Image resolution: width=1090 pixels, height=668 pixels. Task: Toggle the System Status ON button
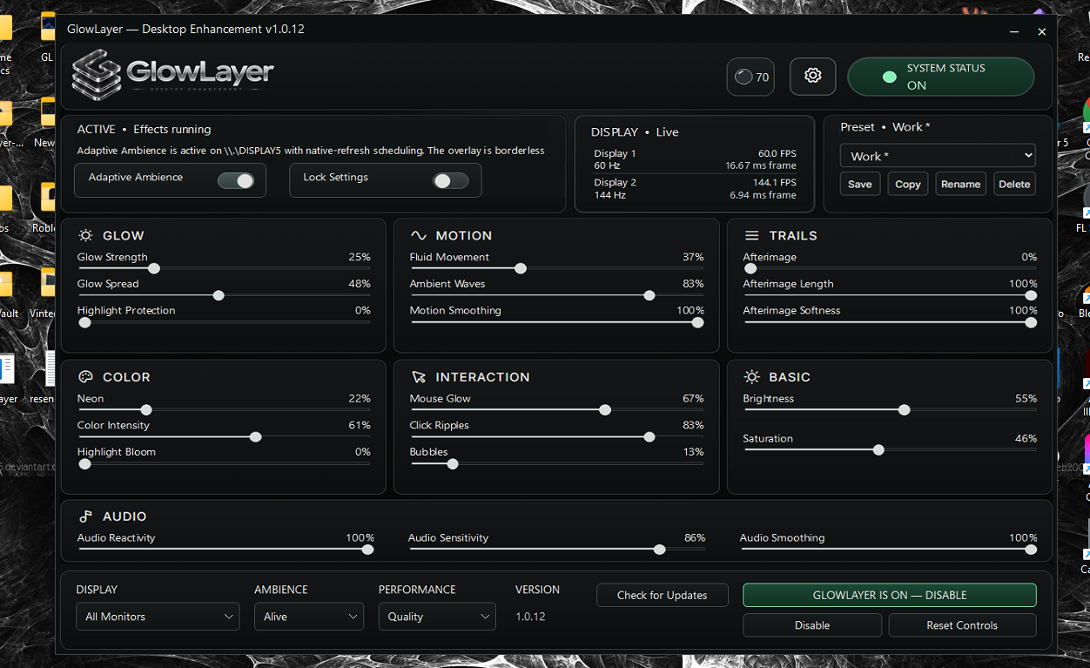coord(941,77)
